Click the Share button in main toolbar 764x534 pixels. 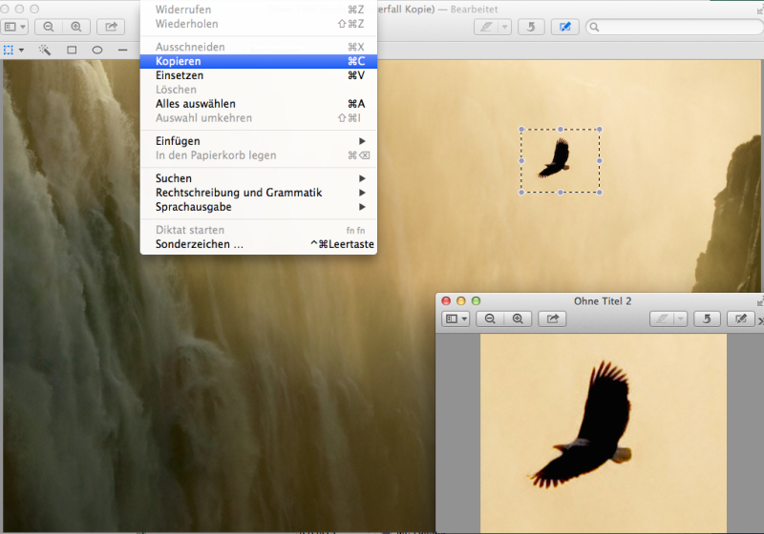(x=111, y=27)
